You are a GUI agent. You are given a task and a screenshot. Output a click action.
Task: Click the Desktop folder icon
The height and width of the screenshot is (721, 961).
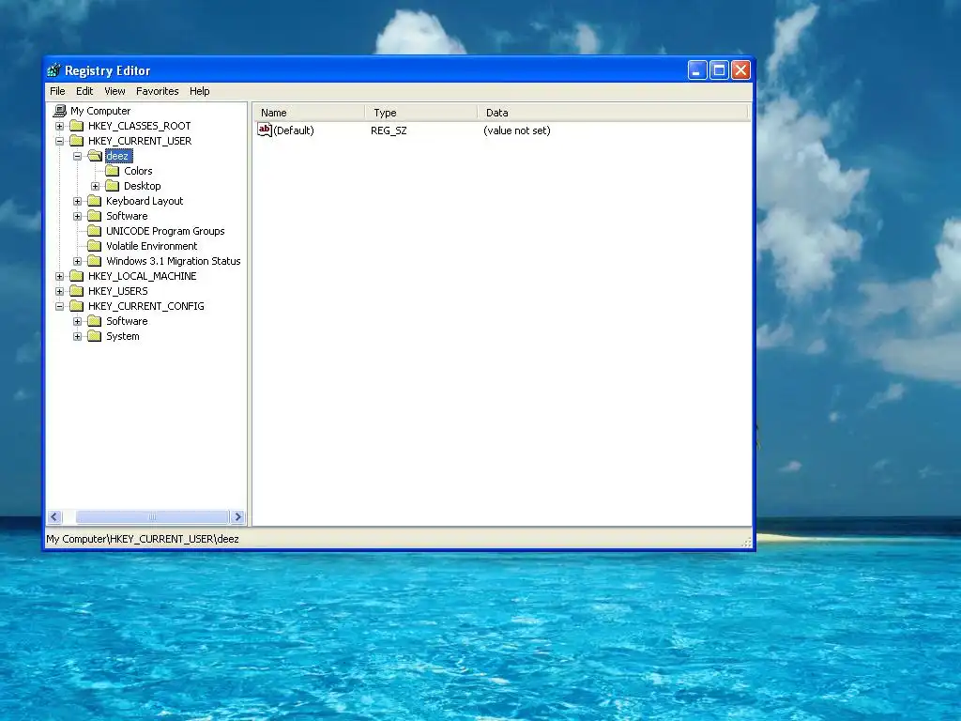113,186
